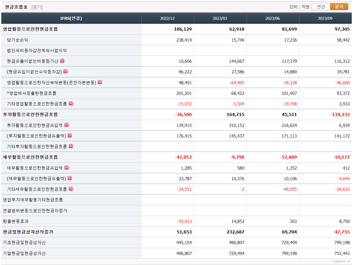Click the 2023/06 column header
This screenshot has width=354, height=265.
pyautogui.click(x=273, y=18)
